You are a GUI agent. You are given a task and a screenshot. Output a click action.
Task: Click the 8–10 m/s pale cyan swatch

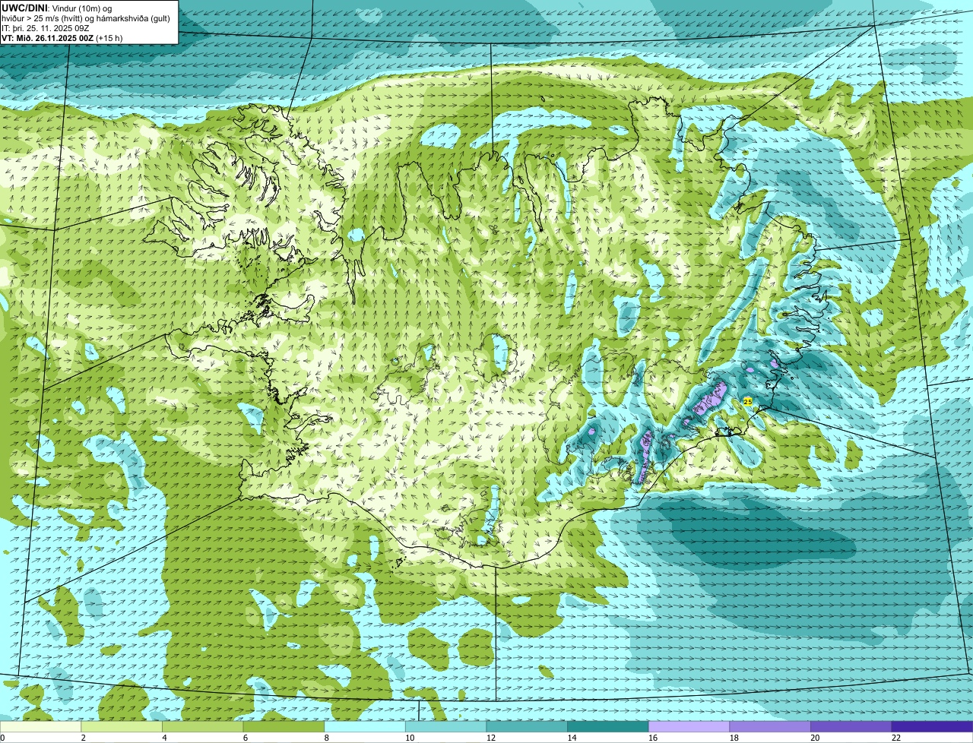(365, 726)
